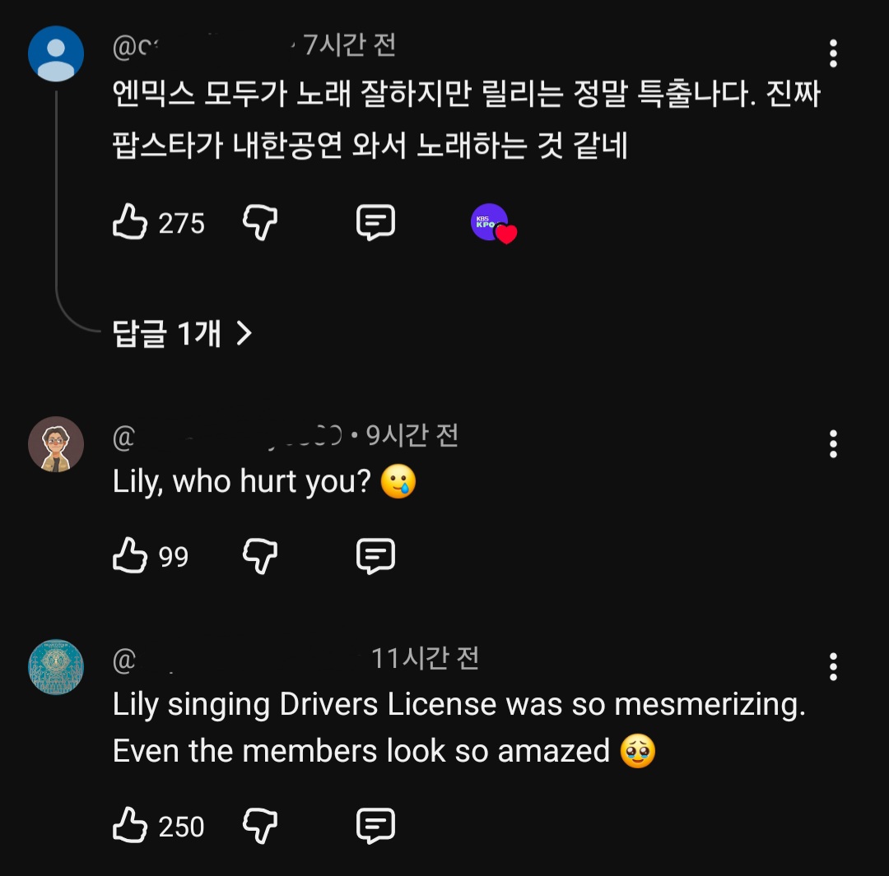889x876 pixels.
Task: Open the glasses avatar of the second commenter
Action: [x=56, y=444]
